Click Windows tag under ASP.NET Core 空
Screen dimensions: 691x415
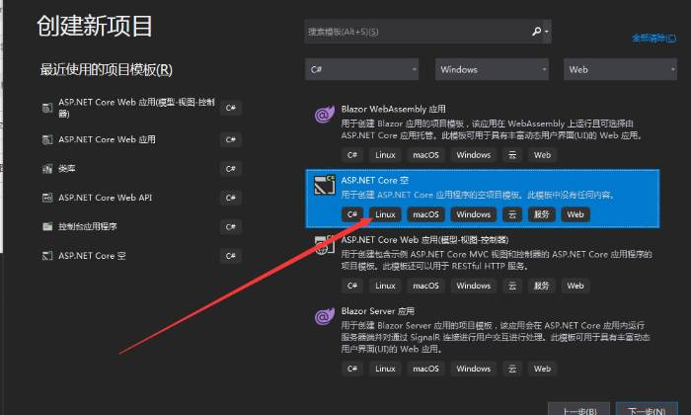point(473,214)
